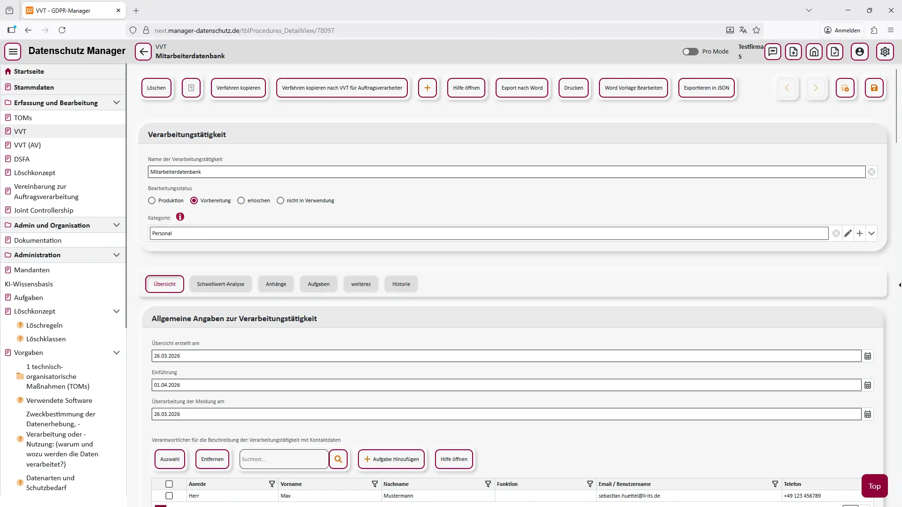The width and height of the screenshot is (902, 507).
Task: Click the home icon in header toolbar
Action: pyautogui.click(x=814, y=52)
